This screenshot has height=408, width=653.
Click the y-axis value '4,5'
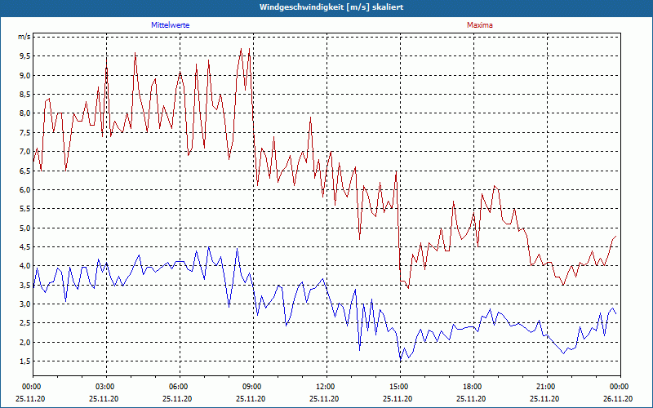point(26,247)
